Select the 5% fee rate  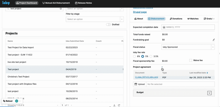(143, 56)
